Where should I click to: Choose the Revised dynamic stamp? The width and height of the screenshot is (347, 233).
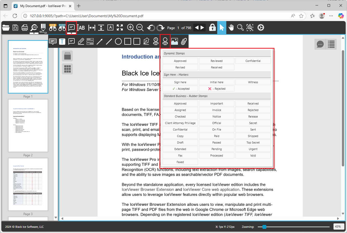pos(180,67)
